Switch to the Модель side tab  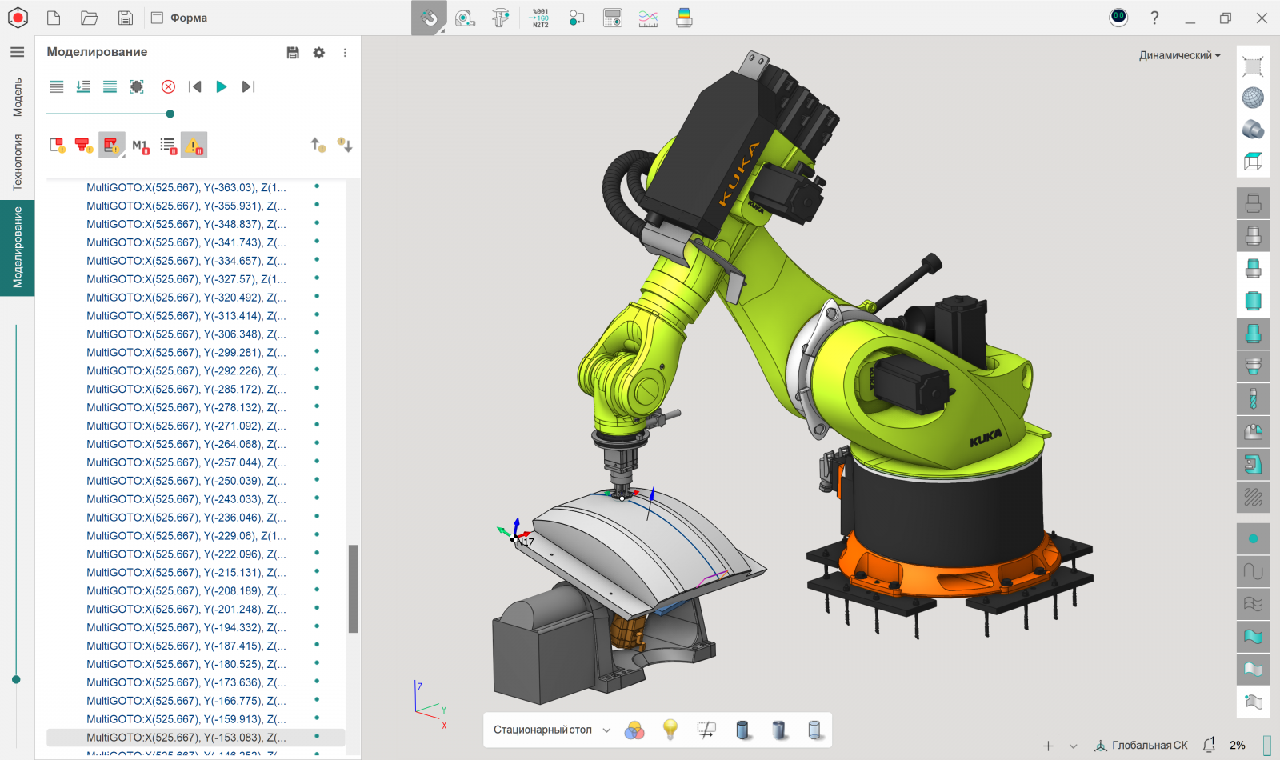tap(18, 97)
